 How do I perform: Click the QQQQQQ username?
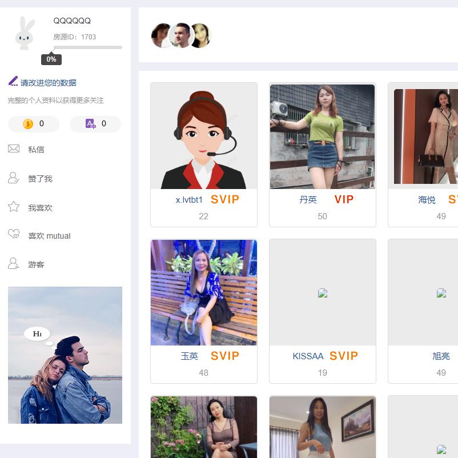(x=72, y=21)
